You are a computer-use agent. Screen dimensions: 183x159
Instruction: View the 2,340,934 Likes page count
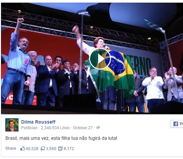pos(55,128)
